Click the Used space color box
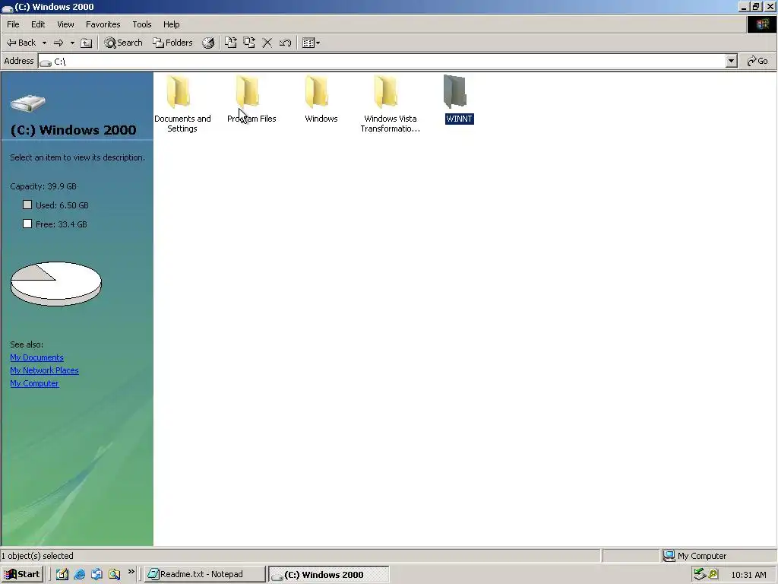Viewport: 778px width, 584px height. (x=27, y=205)
